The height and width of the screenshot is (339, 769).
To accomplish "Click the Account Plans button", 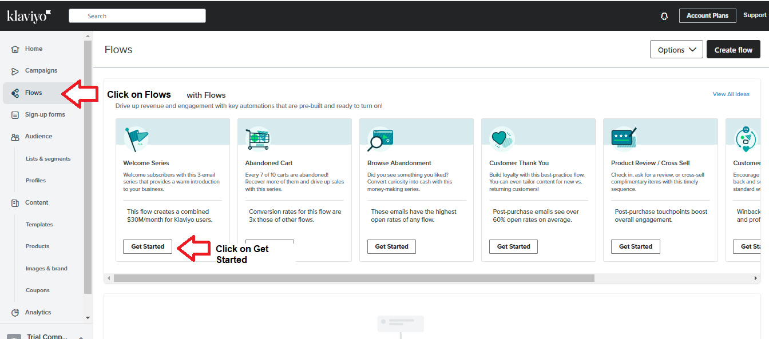I will [707, 16].
